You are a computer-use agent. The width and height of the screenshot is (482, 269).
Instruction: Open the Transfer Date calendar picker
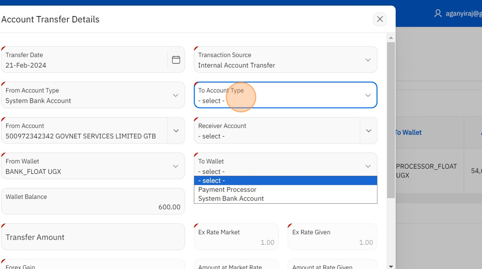pyautogui.click(x=176, y=60)
